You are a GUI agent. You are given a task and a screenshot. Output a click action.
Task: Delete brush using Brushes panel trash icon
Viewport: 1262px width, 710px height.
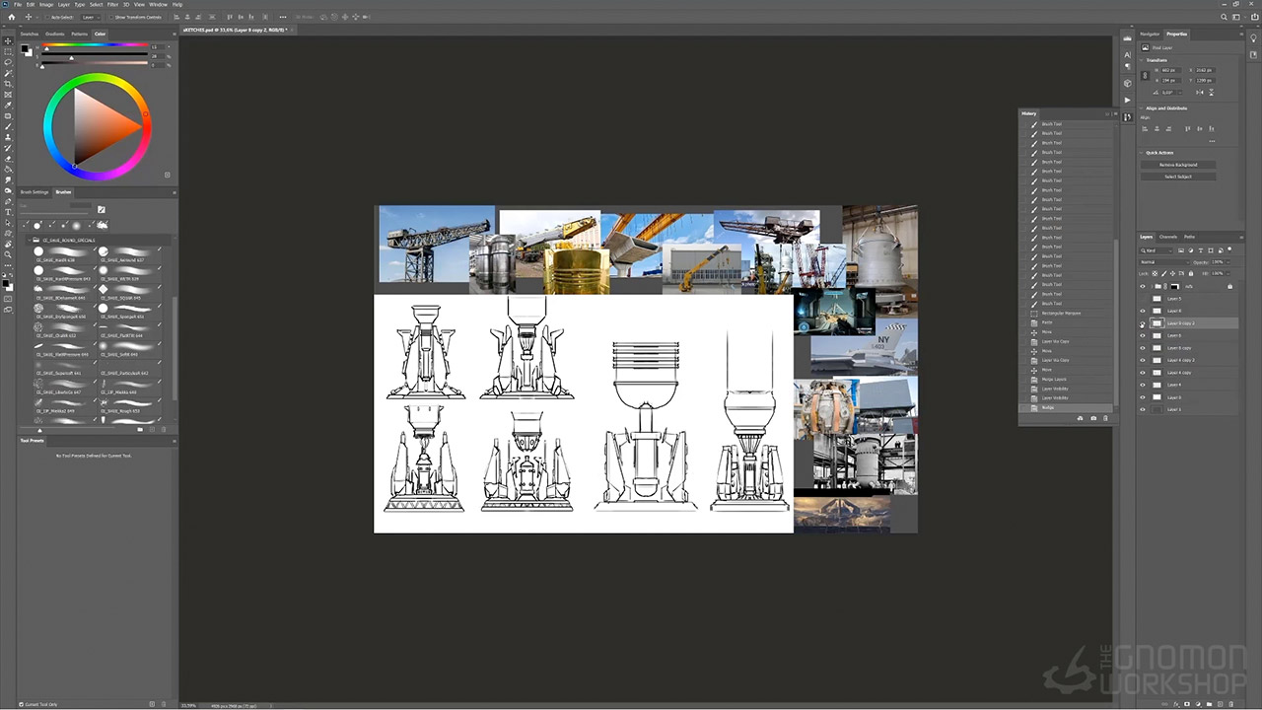click(164, 429)
